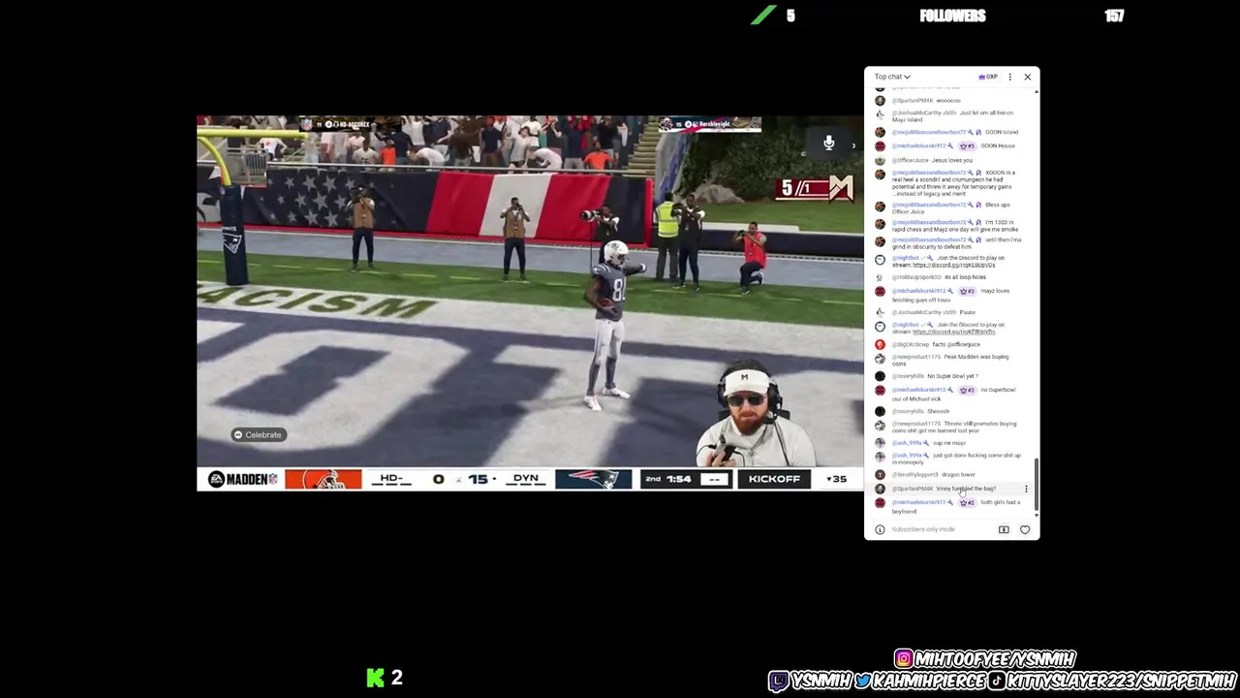The height and width of the screenshot is (698, 1240).
Task: Click the 'No Super Bowl yet ?' chat message
Action: point(952,376)
